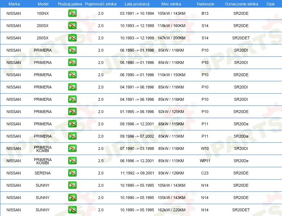Select the 100NX model cell

click(x=43, y=13)
